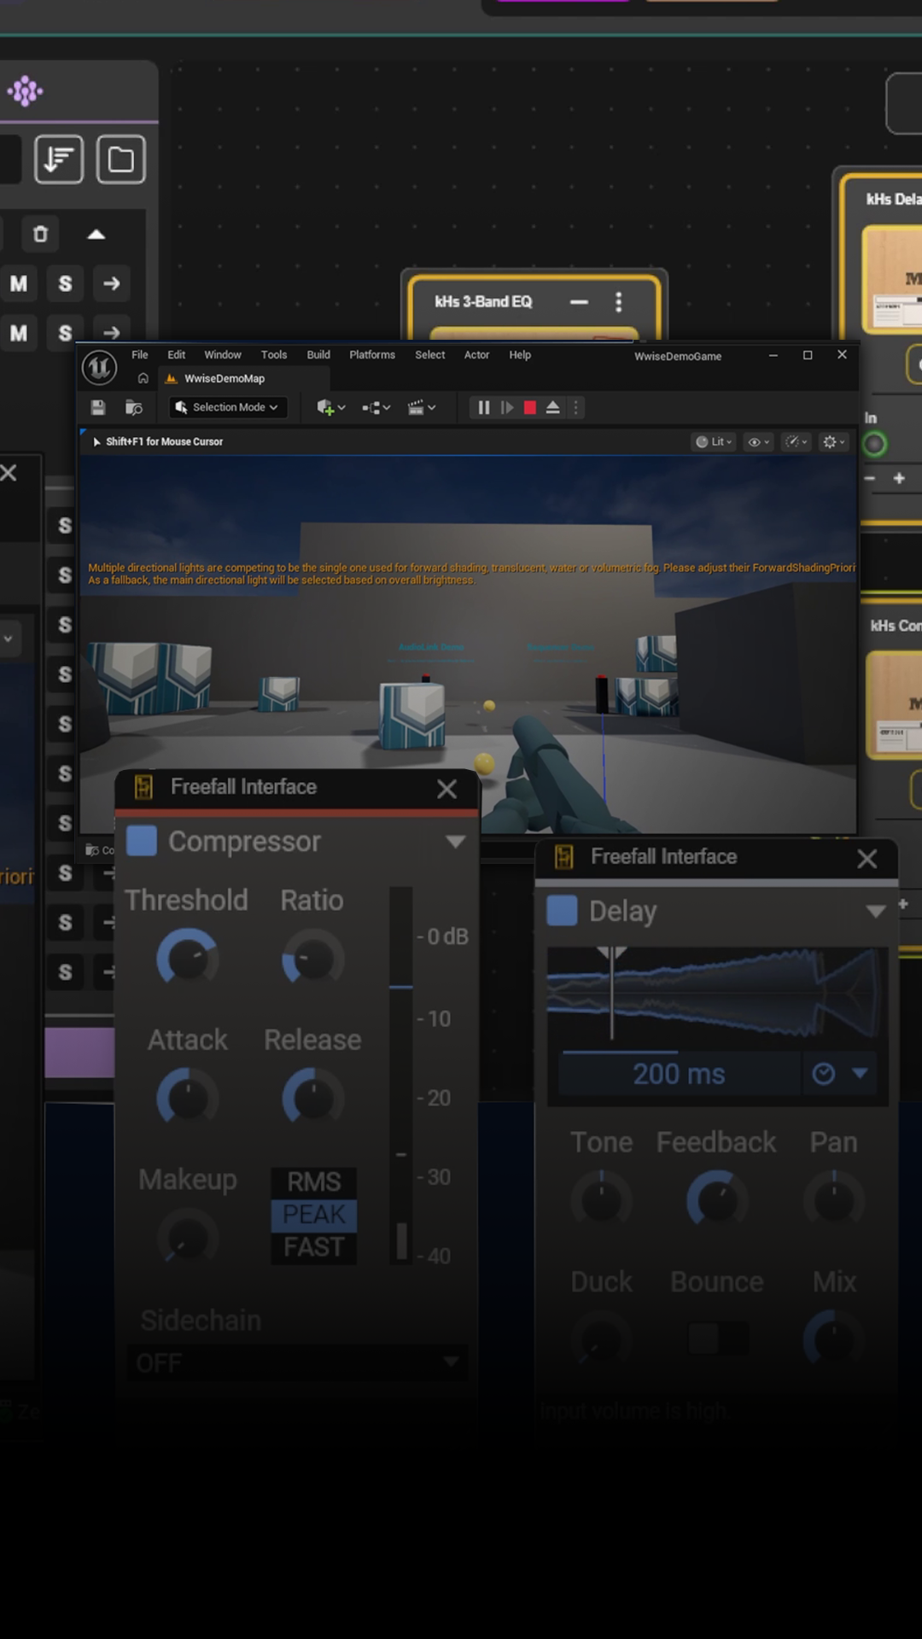Click the folder icon button
The image size is (922, 1639).
pos(120,160)
